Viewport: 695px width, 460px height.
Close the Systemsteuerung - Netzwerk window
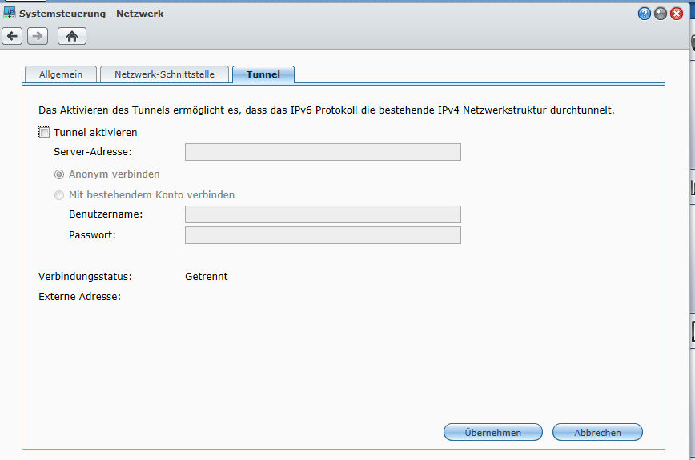tap(677, 14)
